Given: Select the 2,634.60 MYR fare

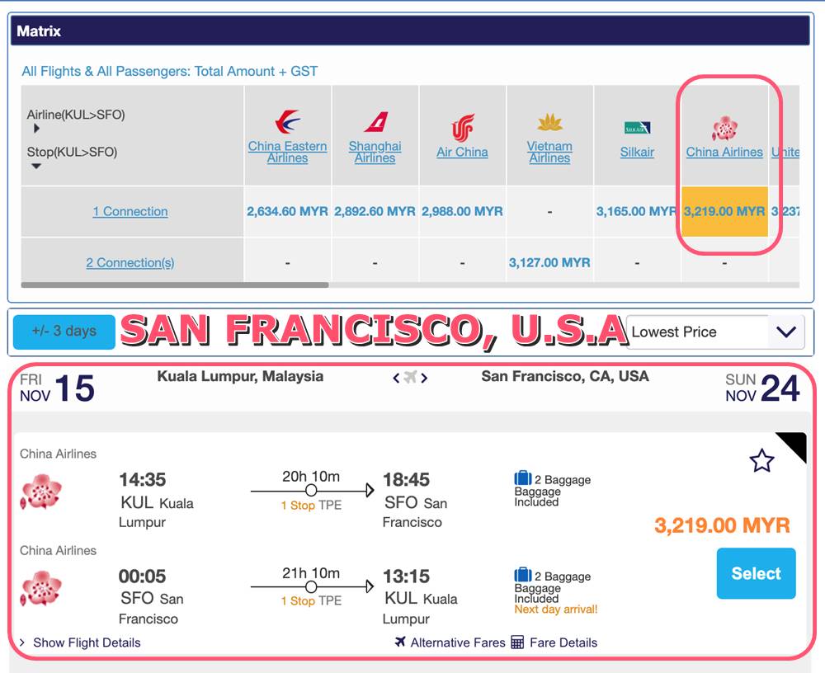Looking at the screenshot, I should tap(287, 211).
